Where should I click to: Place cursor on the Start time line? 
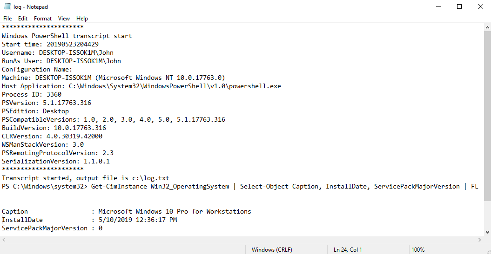[50, 45]
